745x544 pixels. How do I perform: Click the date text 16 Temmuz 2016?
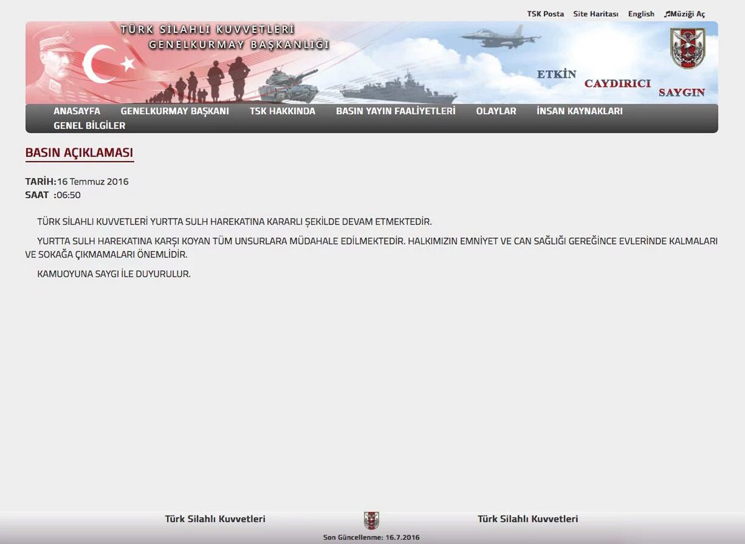click(93, 182)
